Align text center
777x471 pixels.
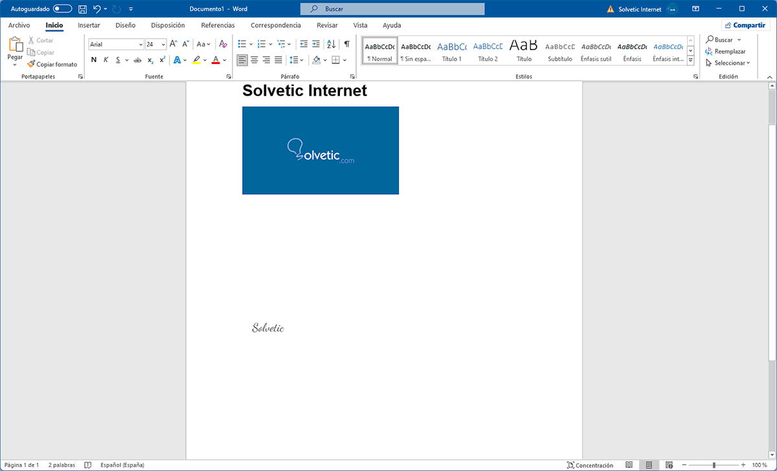pyautogui.click(x=254, y=60)
